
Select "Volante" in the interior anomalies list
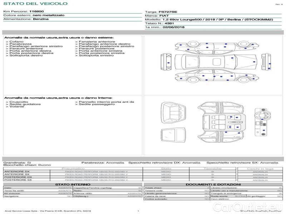pos(17,107)
